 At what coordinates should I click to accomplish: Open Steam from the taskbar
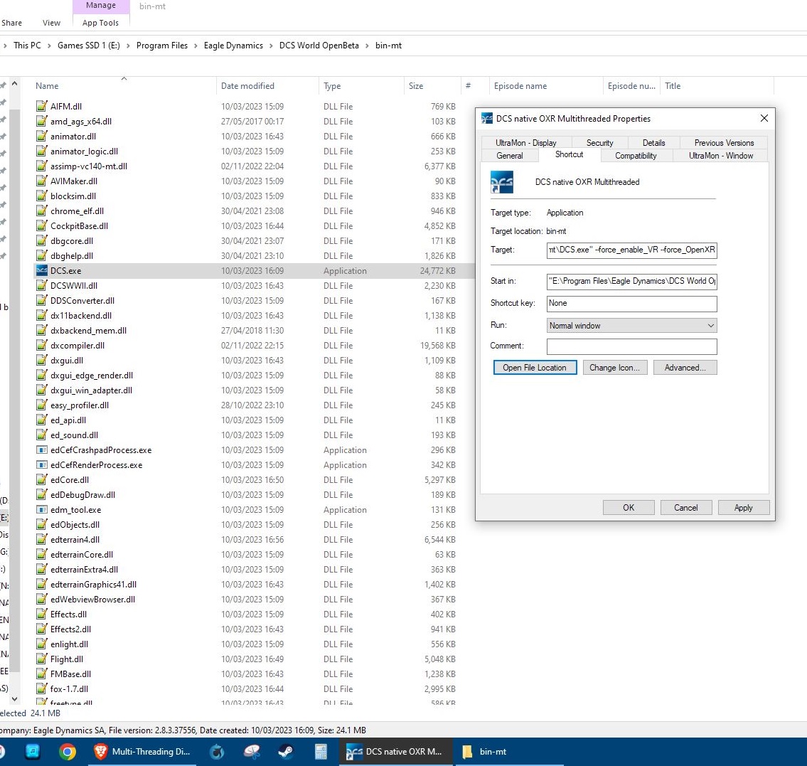pyautogui.click(x=286, y=752)
